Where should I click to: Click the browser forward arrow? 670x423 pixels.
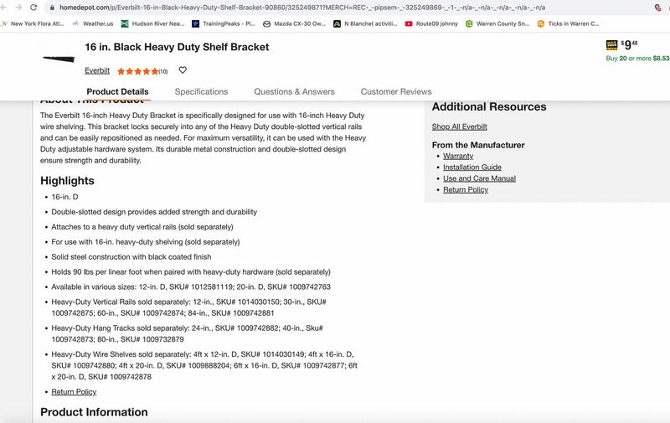pyautogui.click(x=18, y=7)
